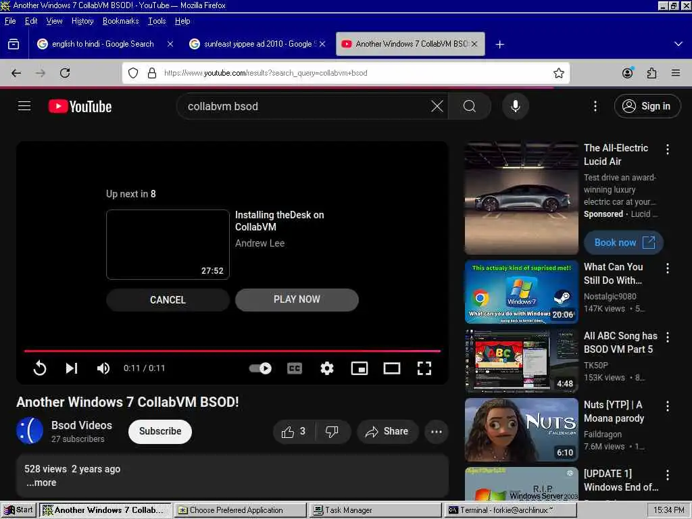Open the File menu
This screenshot has height=519, width=692.
(x=10, y=21)
